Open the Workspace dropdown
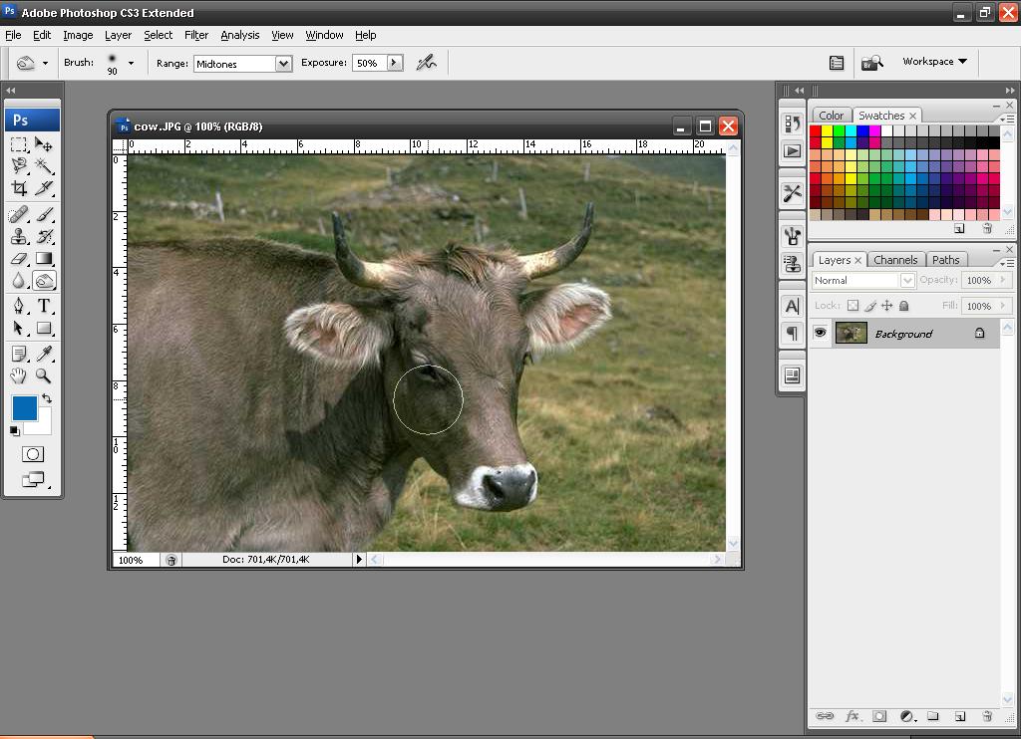The image size is (1021, 739). pos(934,61)
